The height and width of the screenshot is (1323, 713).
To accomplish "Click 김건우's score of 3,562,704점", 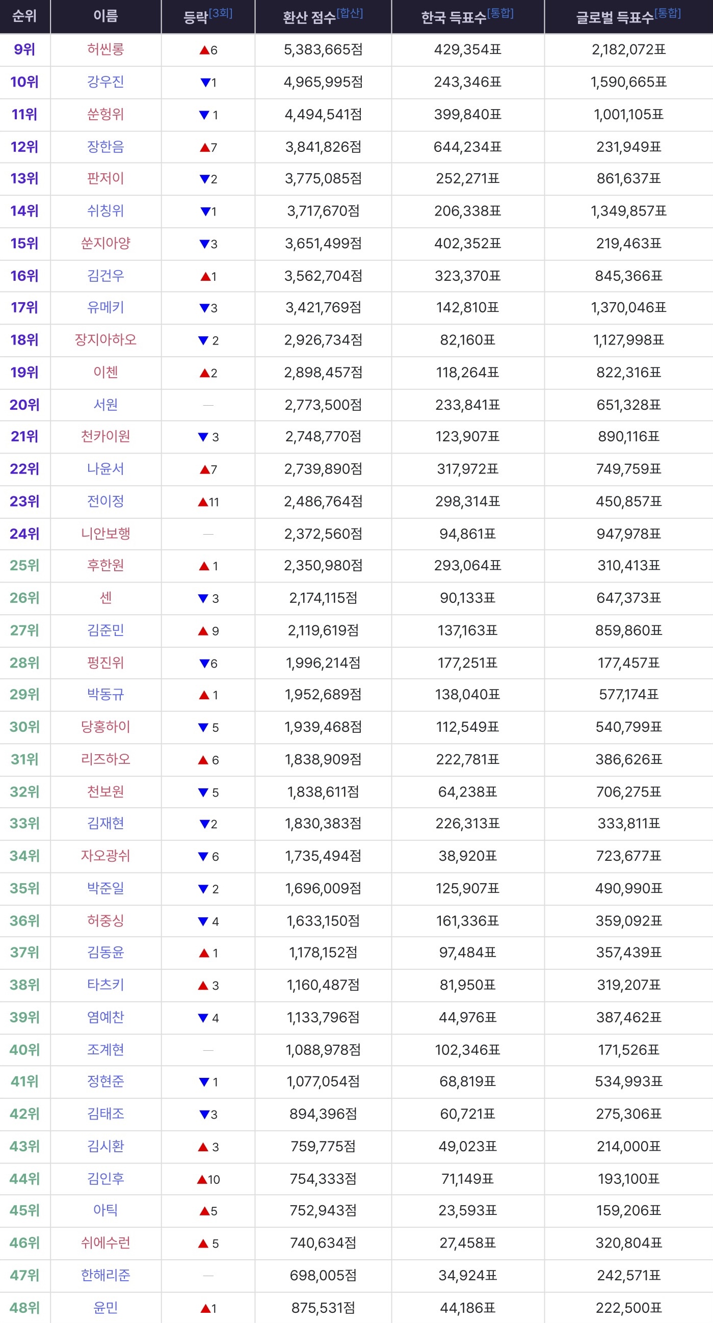I will coord(323,276).
